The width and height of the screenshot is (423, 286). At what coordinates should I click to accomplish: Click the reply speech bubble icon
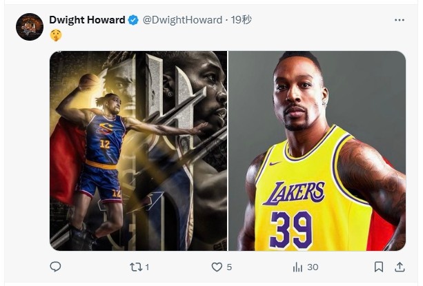click(x=56, y=267)
